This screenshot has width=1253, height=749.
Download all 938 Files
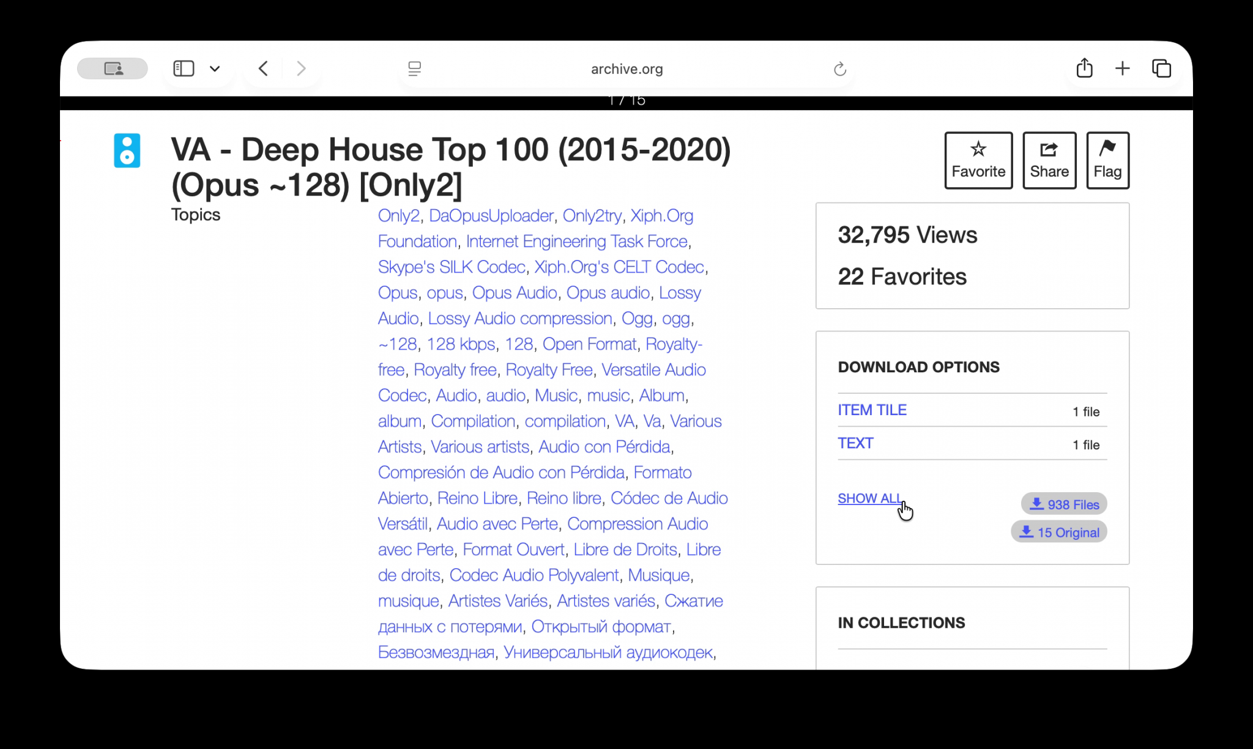[x=1064, y=504]
